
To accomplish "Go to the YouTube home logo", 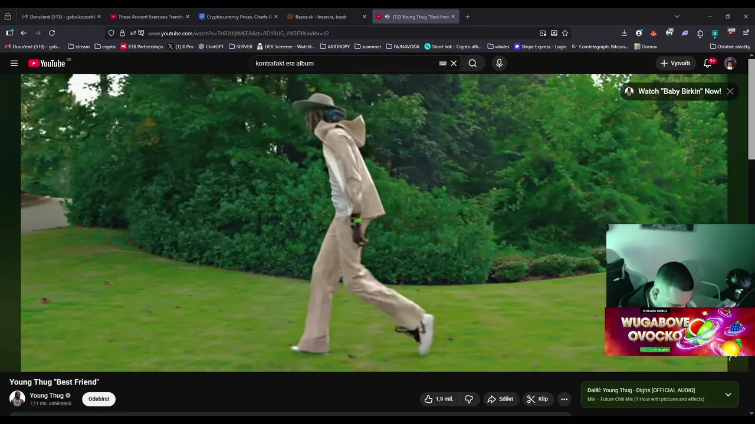I will pos(47,63).
